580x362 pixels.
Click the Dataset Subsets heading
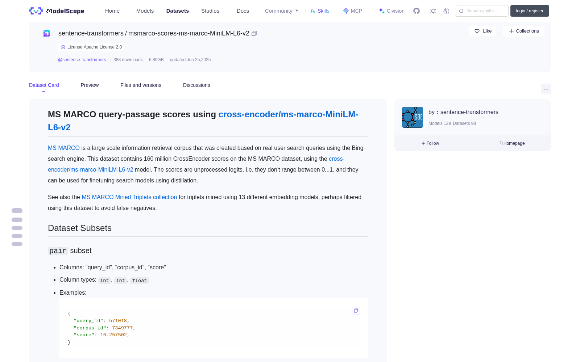[80, 228]
